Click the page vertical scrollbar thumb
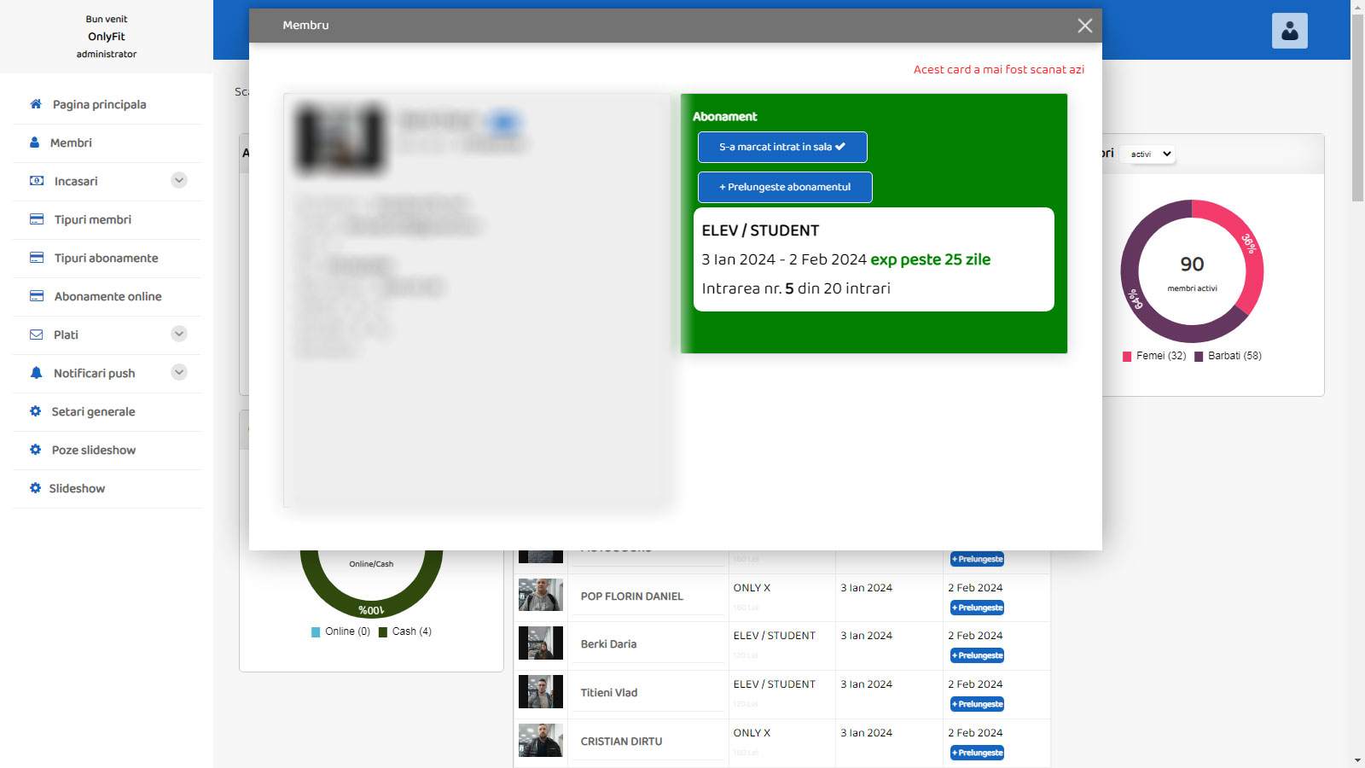This screenshot has width=1365, height=768. [x=1357, y=108]
